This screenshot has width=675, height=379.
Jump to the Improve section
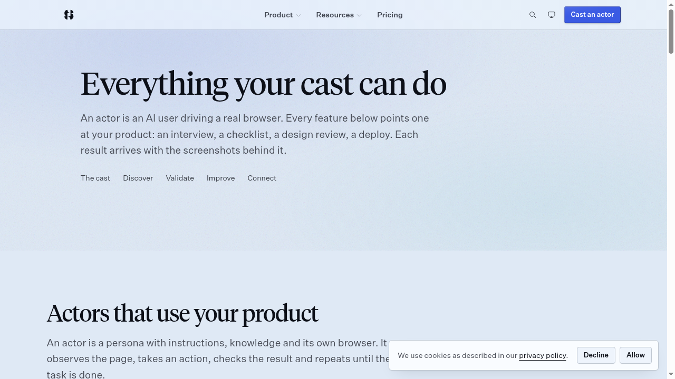click(220, 178)
